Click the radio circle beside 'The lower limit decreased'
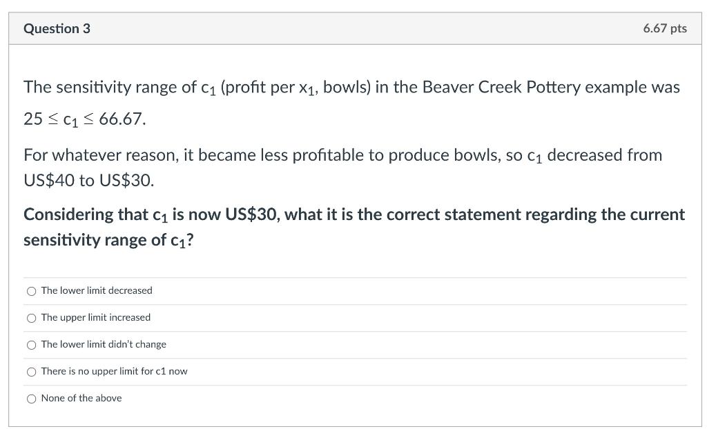The image size is (707, 429). [x=31, y=291]
